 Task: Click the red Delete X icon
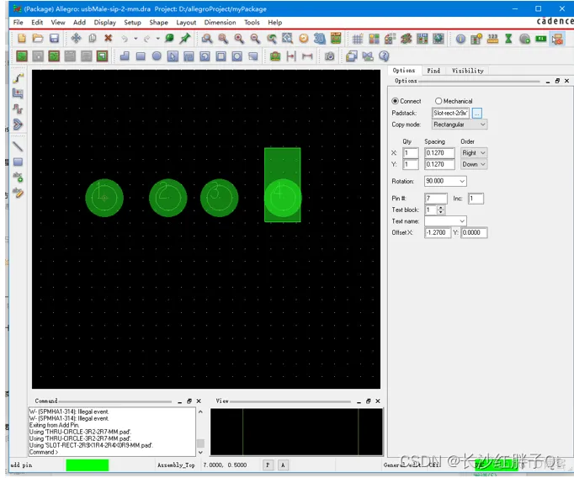coord(108,39)
